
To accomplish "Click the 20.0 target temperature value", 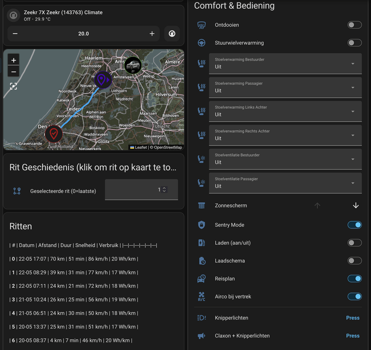I will (83, 33).
